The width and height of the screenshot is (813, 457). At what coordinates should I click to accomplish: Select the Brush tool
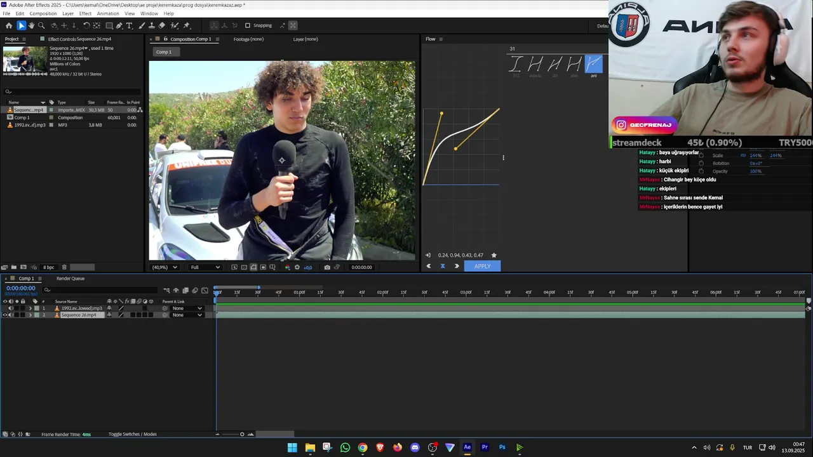tap(142, 25)
